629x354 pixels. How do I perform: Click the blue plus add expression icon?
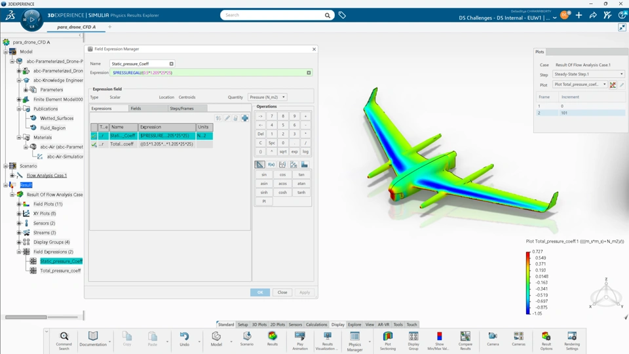(245, 118)
